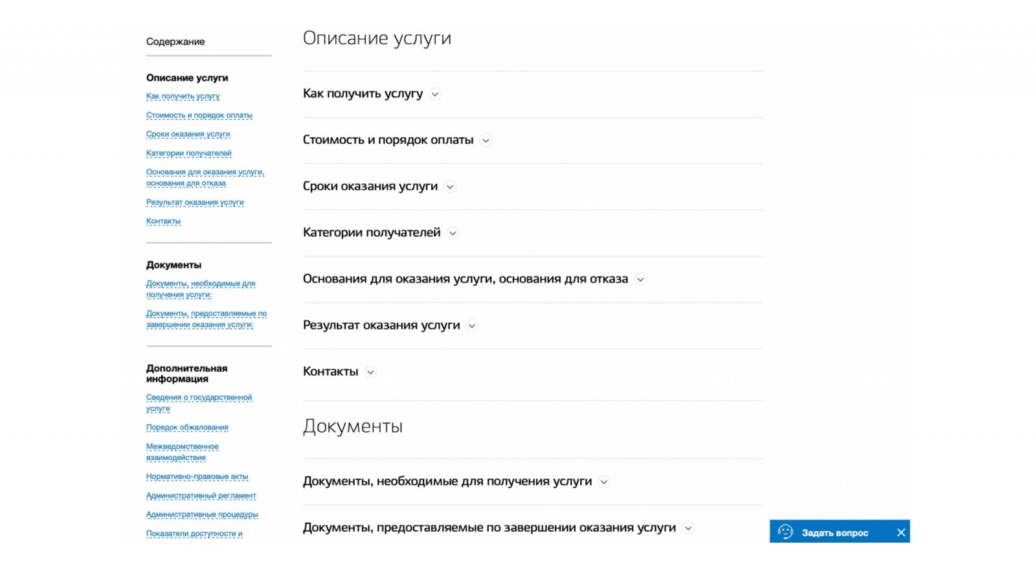The width and height of the screenshot is (1036, 568).
Task: Click chevron by 'Документы, необходимые для получения услуги'
Action: pyautogui.click(x=604, y=482)
